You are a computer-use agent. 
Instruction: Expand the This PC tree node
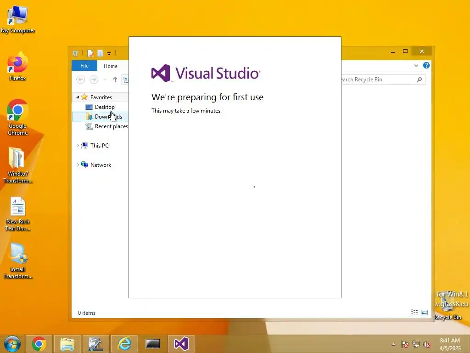(x=78, y=146)
